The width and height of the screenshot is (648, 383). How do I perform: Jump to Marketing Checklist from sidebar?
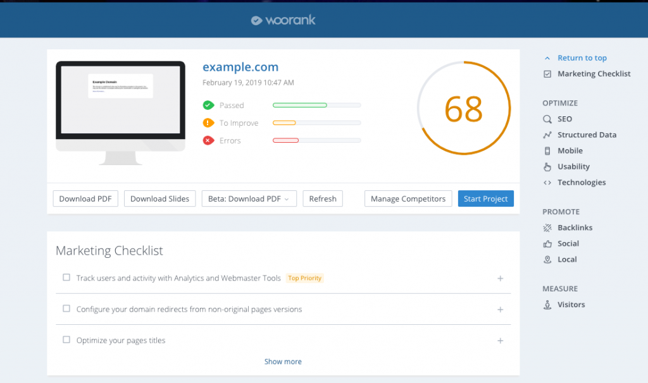coord(594,73)
